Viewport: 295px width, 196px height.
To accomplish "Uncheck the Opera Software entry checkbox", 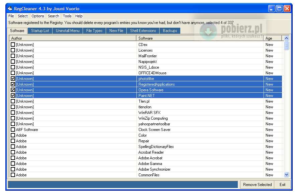I will tap(13, 90).
